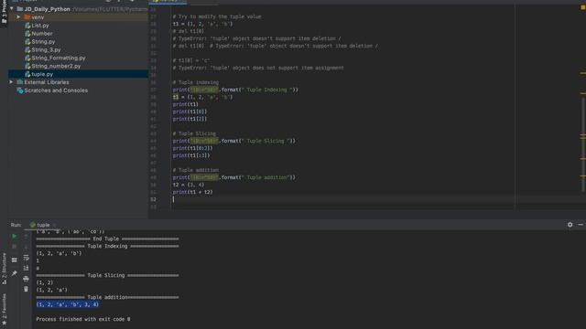Viewport: 586px width, 329px height.
Task: Click the '# Tuple Indexing' comment line
Action: (x=196, y=82)
